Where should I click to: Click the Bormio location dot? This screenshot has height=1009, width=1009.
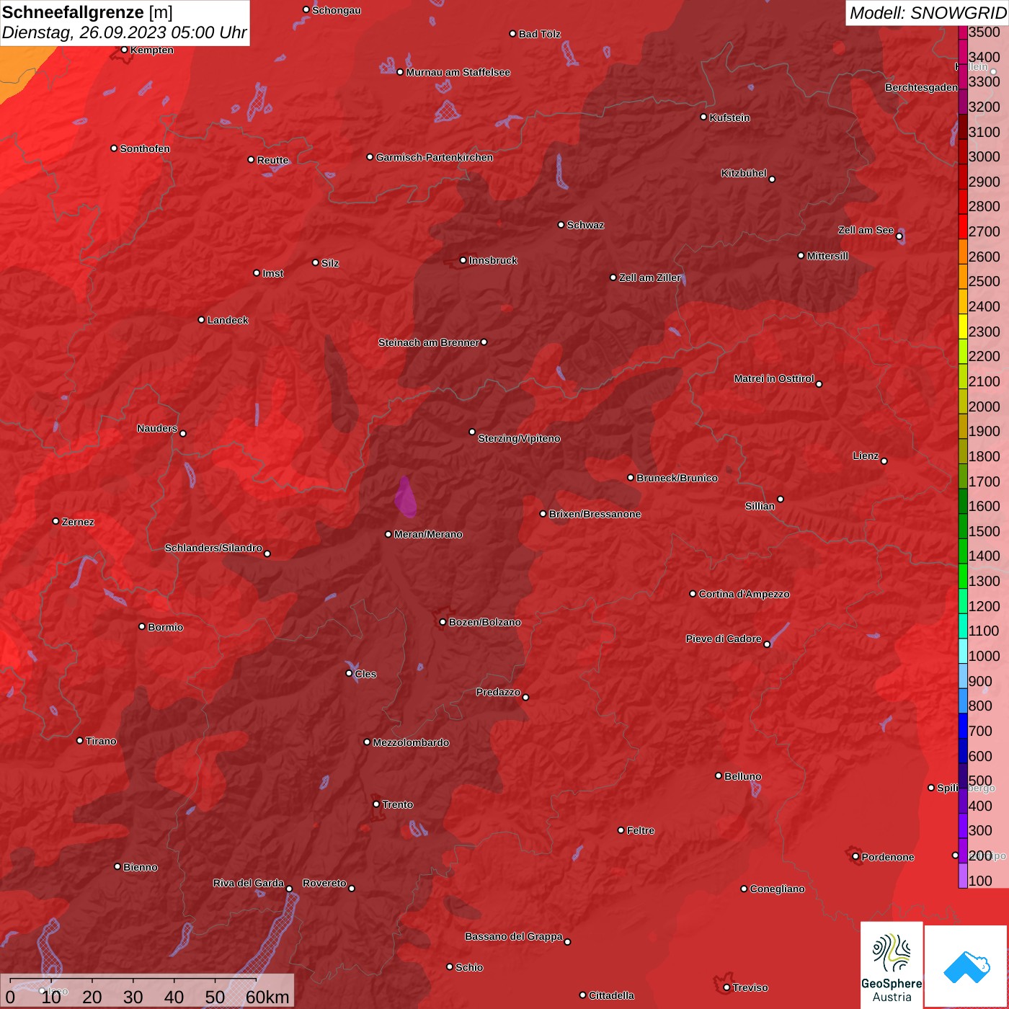pos(142,626)
